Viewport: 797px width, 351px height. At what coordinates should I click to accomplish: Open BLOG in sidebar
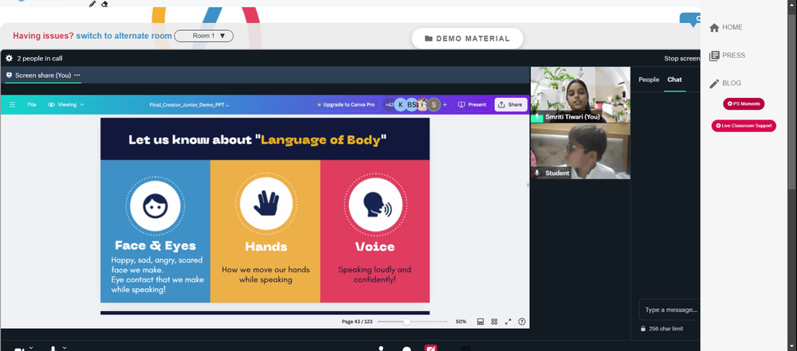724,84
